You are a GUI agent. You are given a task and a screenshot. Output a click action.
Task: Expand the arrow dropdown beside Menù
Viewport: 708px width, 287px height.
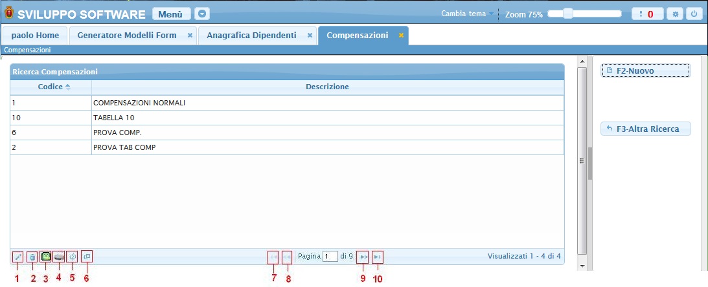[x=203, y=14]
